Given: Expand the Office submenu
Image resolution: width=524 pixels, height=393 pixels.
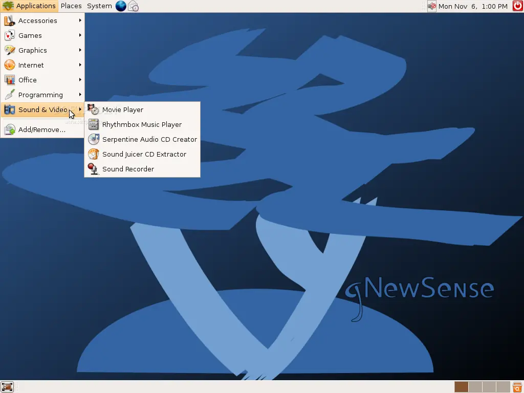Looking at the screenshot, I should click(x=28, y=80).
